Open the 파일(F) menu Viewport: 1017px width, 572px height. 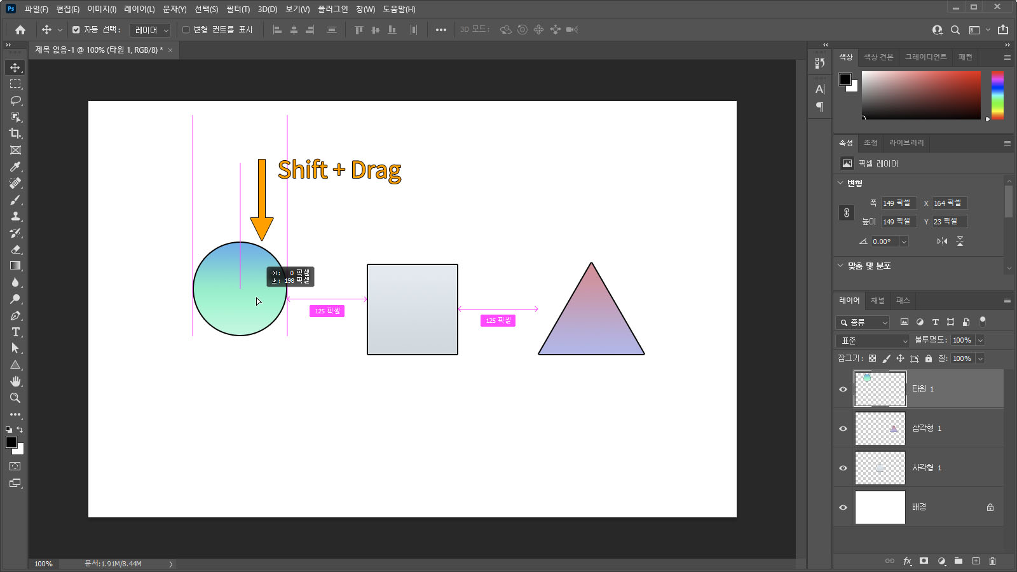pos(36,10)
